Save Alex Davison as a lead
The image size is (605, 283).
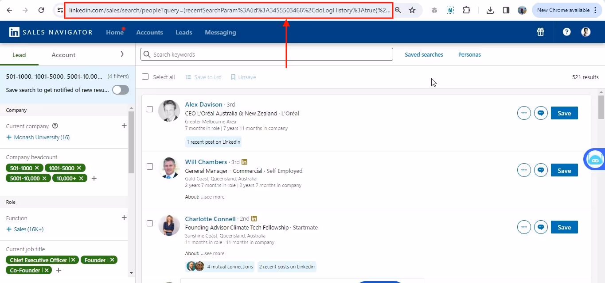(564, 113)
